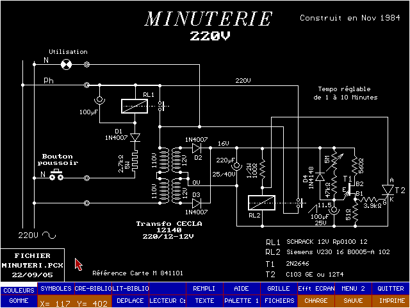The height and width of the screenshot is (308, 410).
Task: Select the TEXTE text tool
Action: (204, 300)
